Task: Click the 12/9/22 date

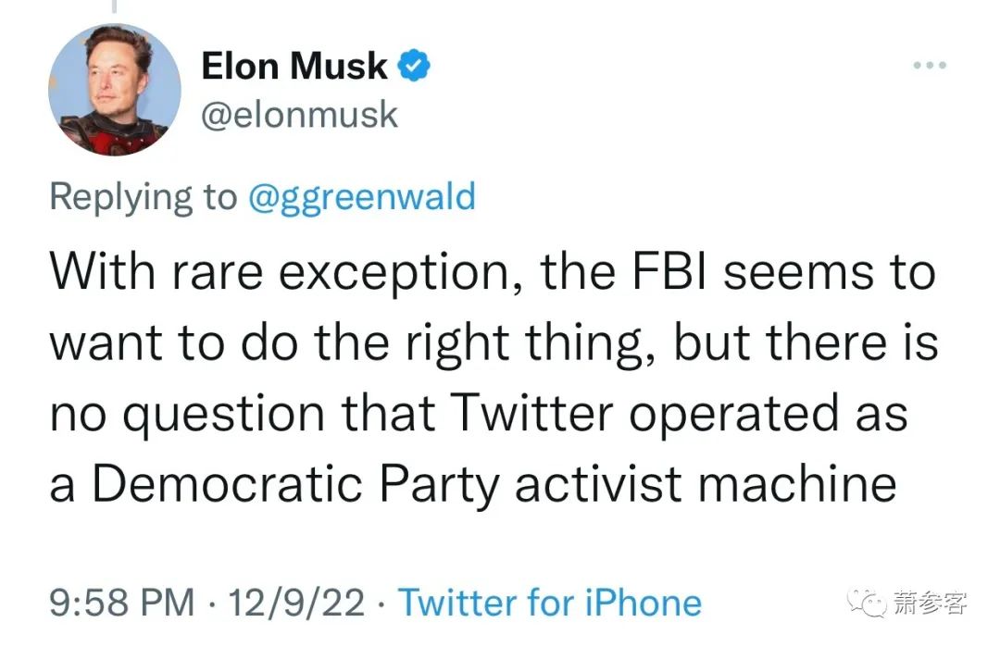Action: pos(296,603)
